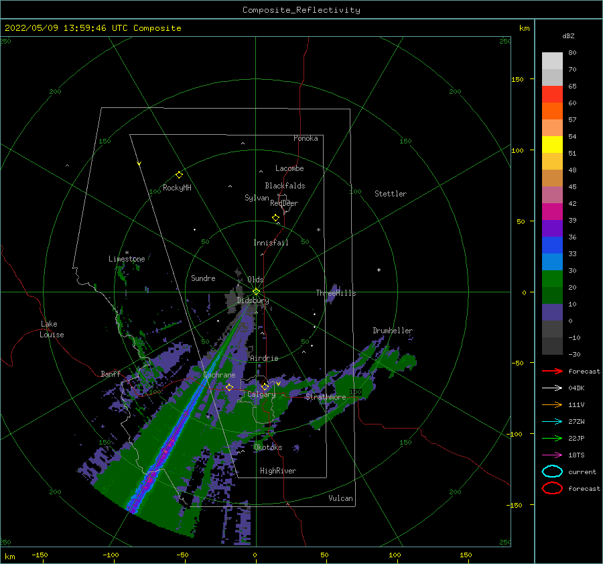Click the Strathmore label

pos(326,397)
